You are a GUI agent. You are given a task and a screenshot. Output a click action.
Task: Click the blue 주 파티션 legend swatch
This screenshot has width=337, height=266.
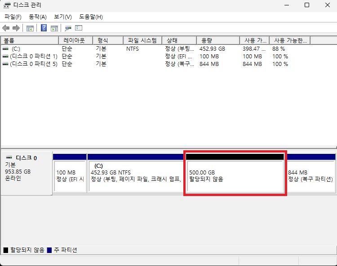pyautogui.click(x=49, y=250)
